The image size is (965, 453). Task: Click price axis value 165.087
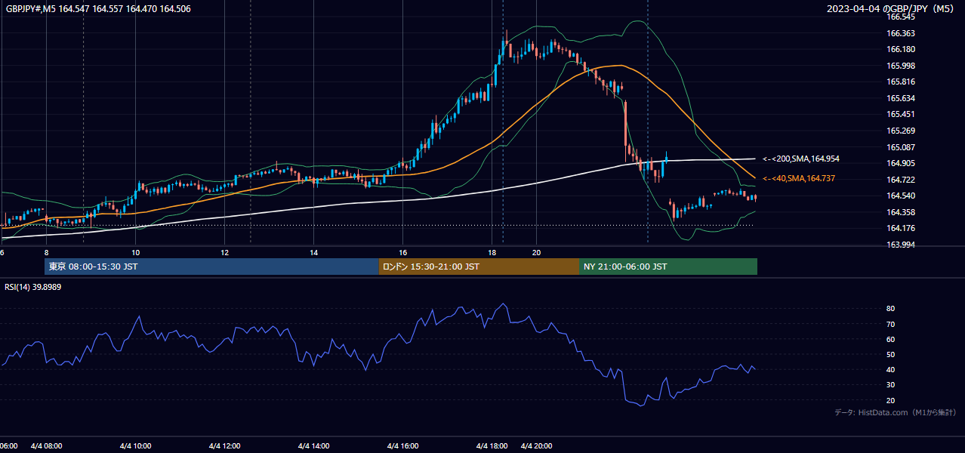pos(901,147)
